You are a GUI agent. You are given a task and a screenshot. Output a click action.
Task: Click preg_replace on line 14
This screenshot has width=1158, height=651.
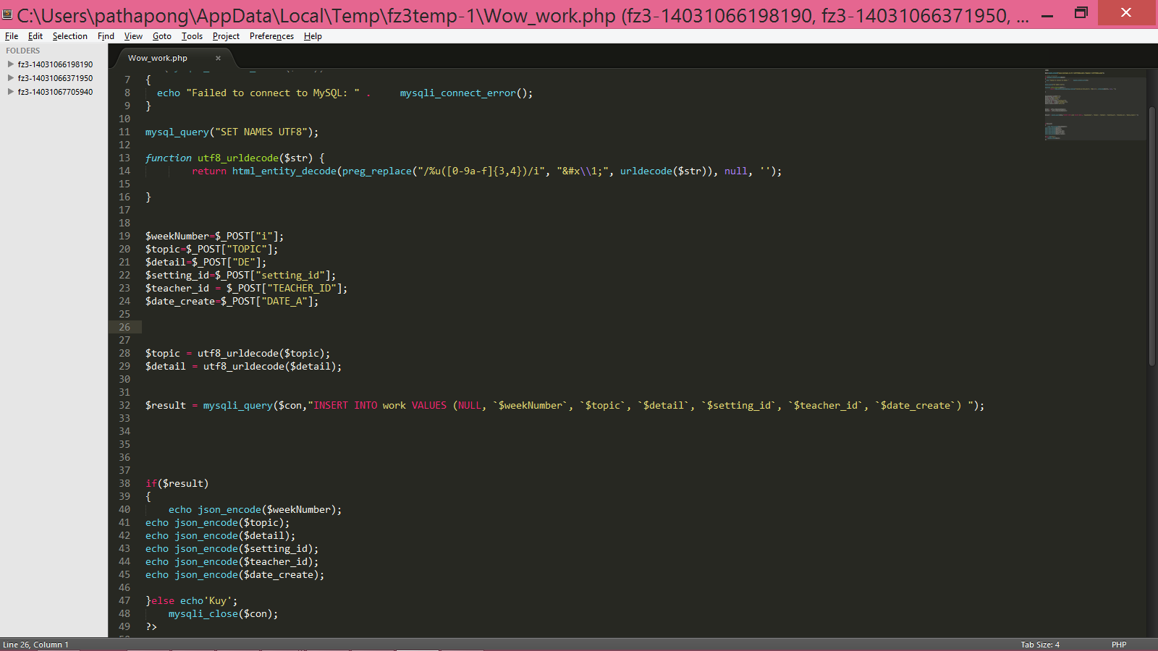coord(376,171)
